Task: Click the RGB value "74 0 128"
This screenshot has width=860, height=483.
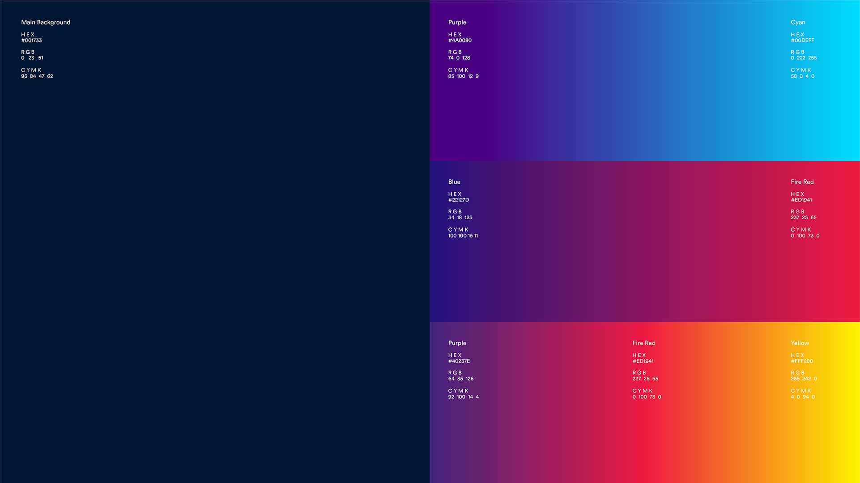Action: [459, 58]
